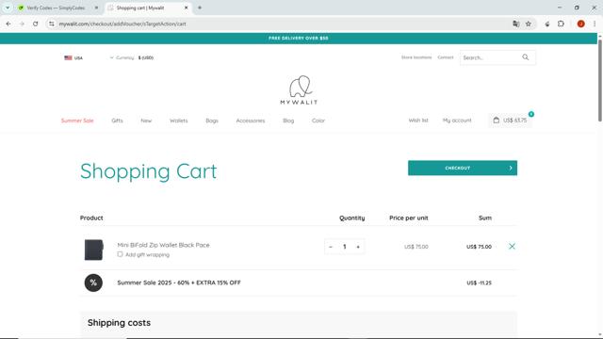Screen dimensions: 603x339
Task: Open the Wish list link
Action: tap(418, 121)
